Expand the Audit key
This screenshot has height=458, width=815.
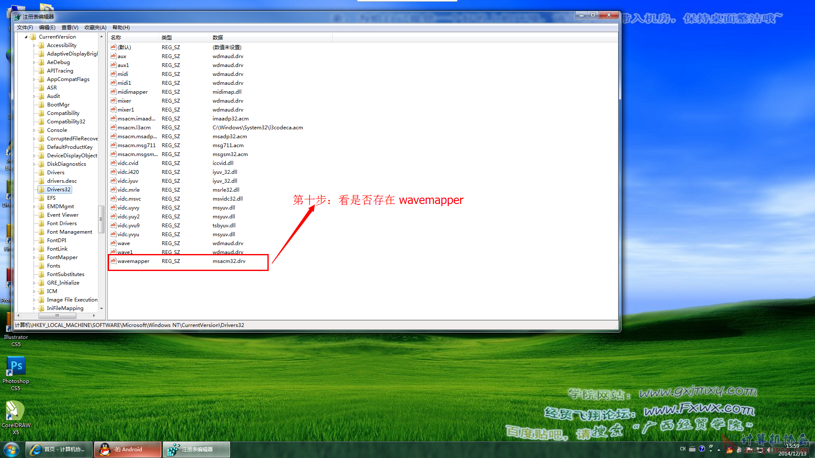tap(34, 96)
